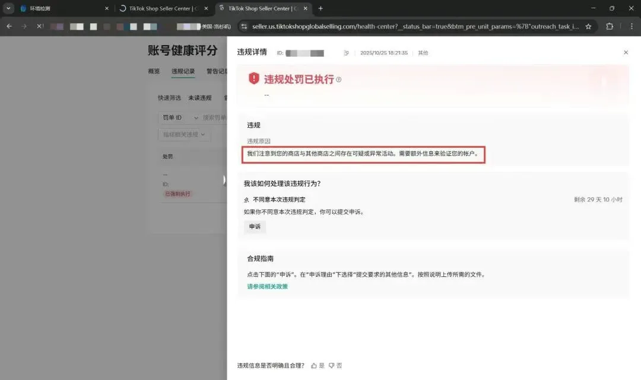Click the forward navigation arrow

[24, 27]
